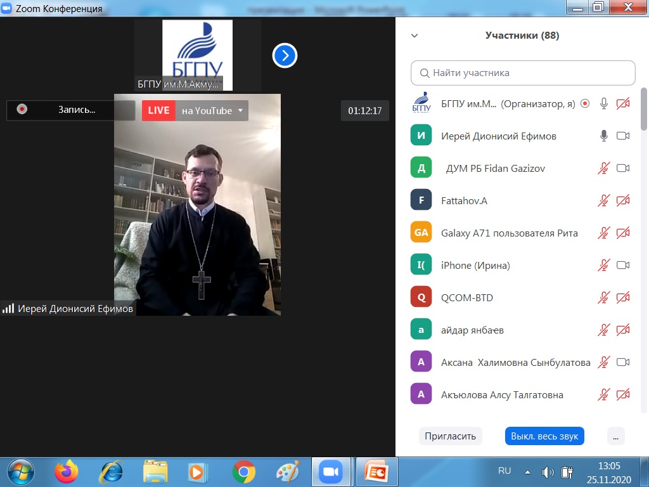Click Выкл. весь звук button

544,436
